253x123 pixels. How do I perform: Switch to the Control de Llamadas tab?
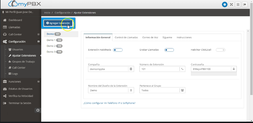126,37
